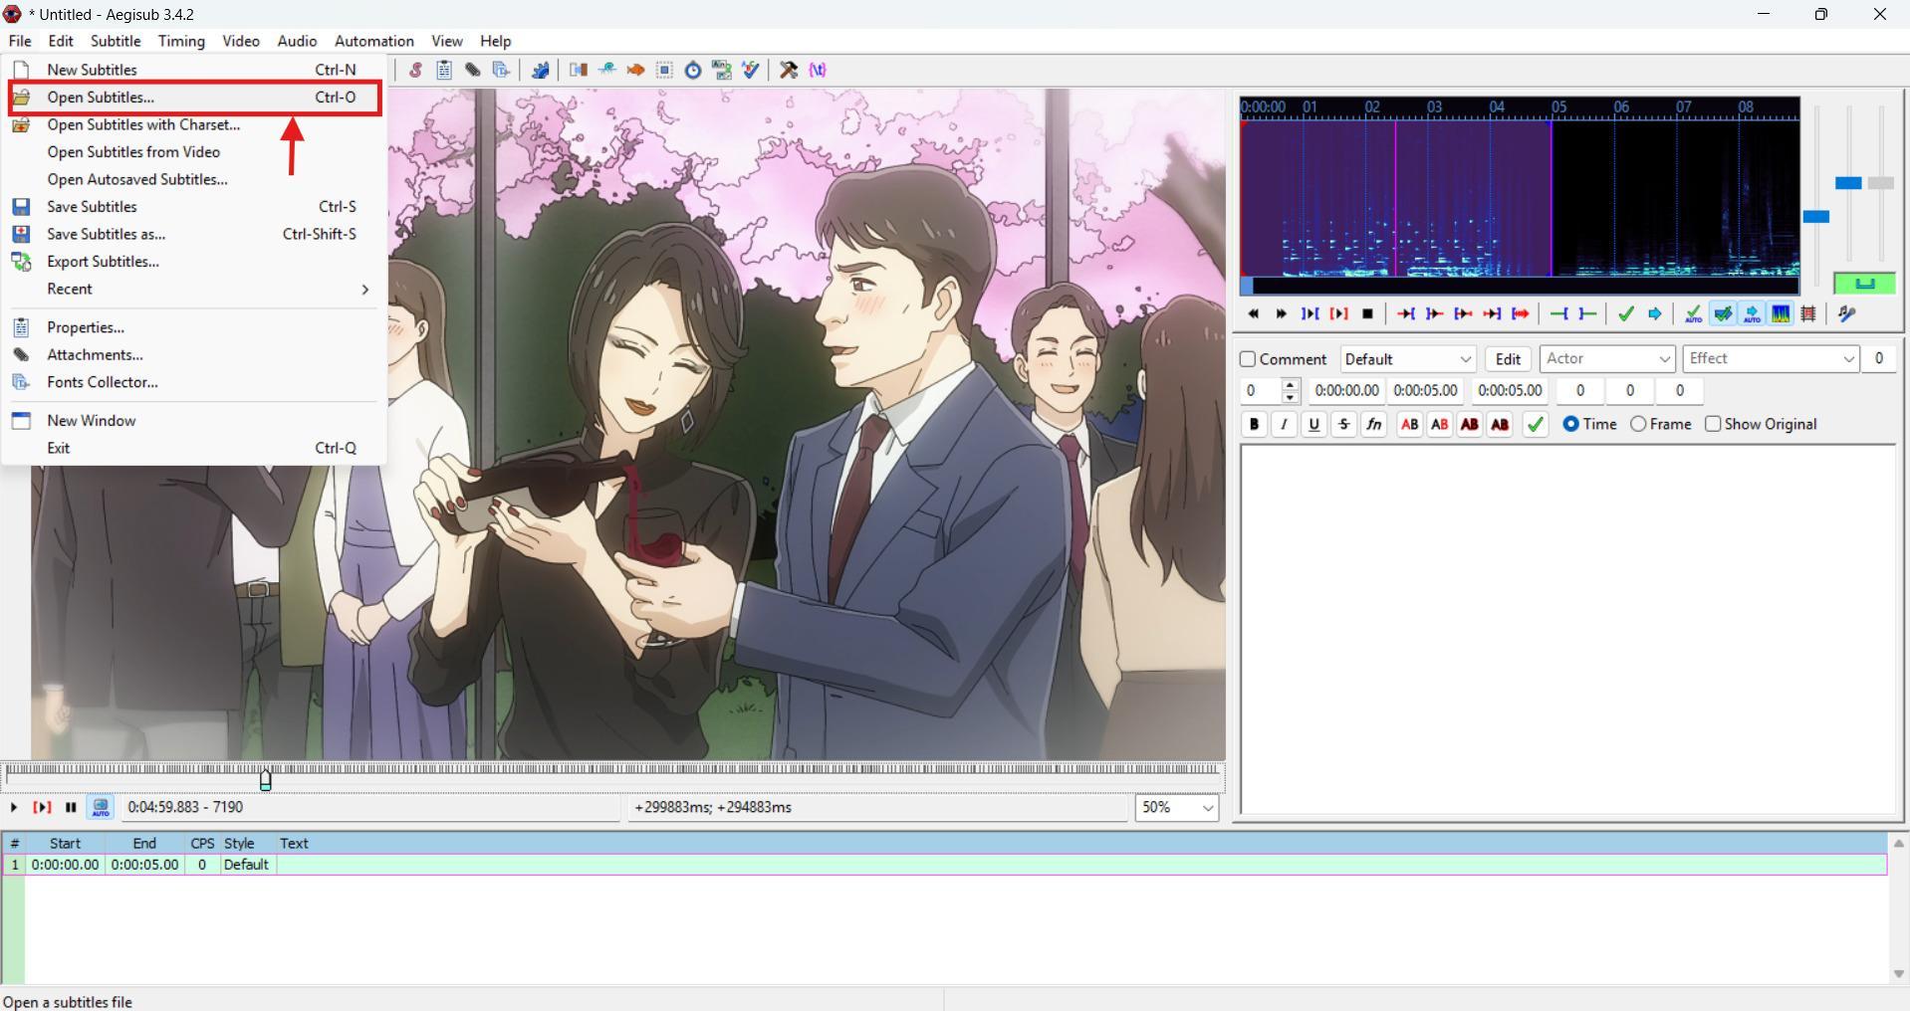This screenshot has width=1910, height=1011.
Task: Increase layer number with spinner up arrow
Action: click(1291, 385)
